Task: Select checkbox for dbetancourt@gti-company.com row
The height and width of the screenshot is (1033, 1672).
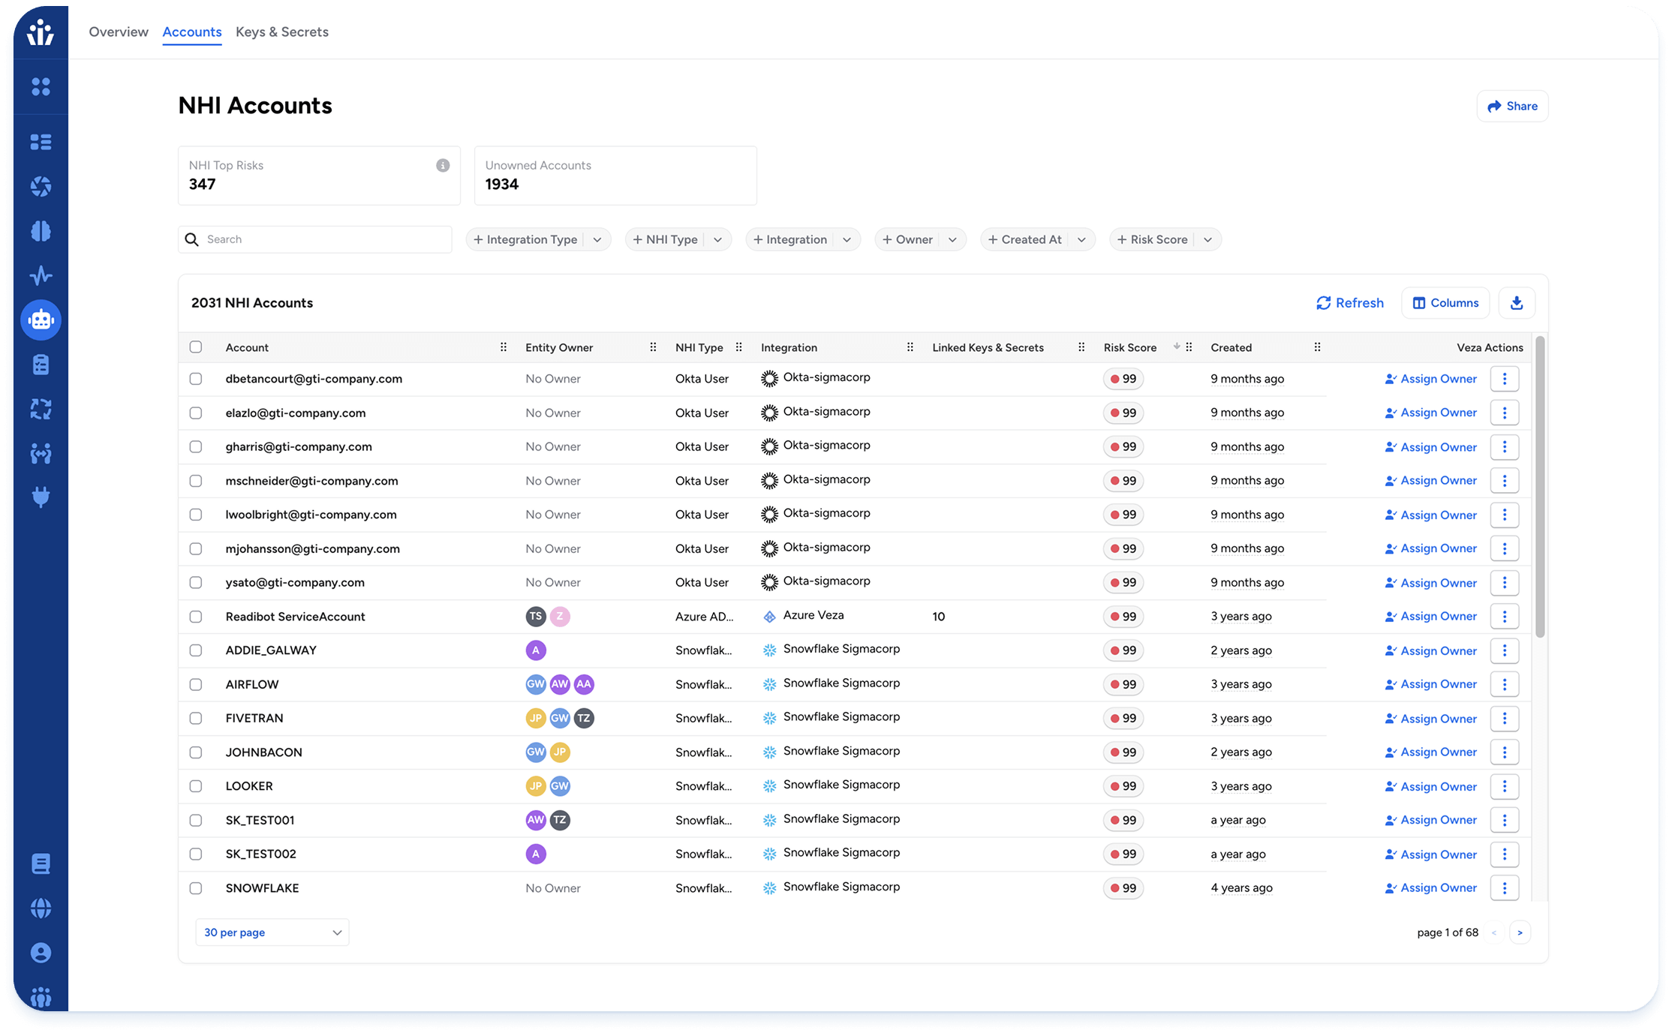Action: (x=196, y=379)
